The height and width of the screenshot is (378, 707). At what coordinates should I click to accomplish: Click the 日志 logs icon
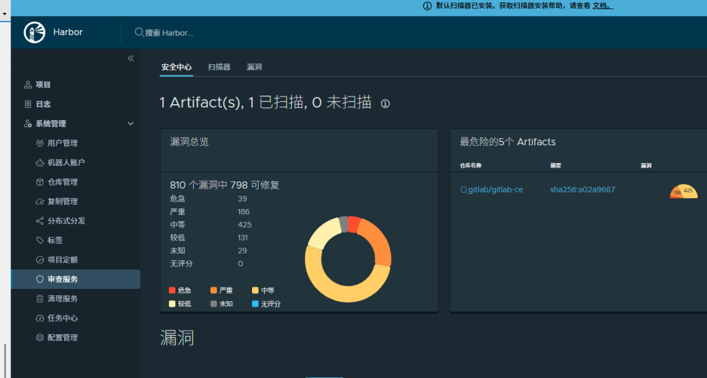coord(28,104)
